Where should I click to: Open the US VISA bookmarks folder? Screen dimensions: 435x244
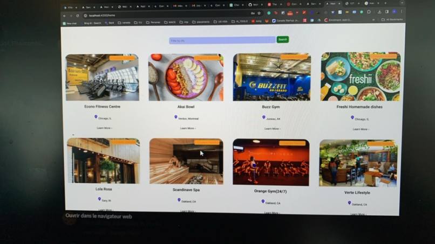click(x=221, y=22)
